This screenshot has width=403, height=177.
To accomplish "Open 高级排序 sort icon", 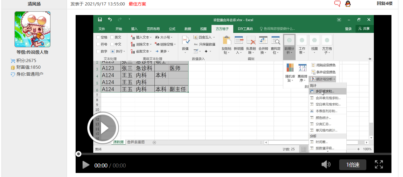I will [302, 68].
